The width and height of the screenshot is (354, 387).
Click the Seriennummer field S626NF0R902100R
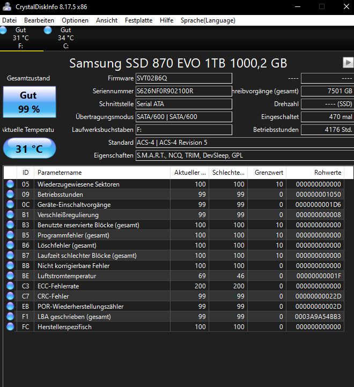tap(184, 91)
